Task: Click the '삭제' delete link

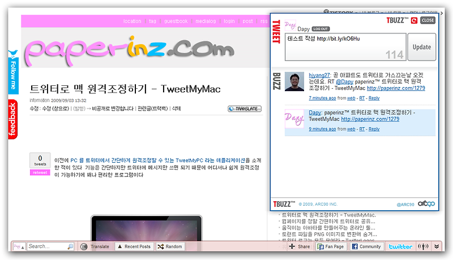Action: (176, 109)
